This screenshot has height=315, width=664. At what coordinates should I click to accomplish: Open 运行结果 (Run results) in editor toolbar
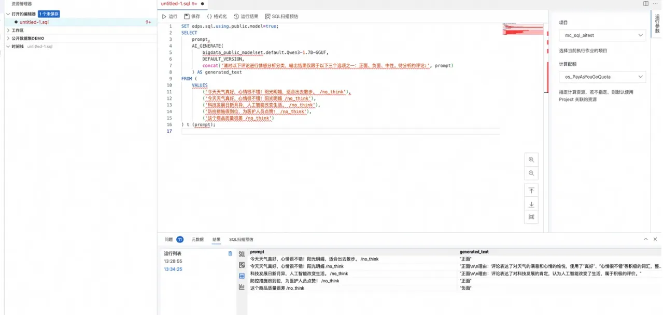pos(245,17)
